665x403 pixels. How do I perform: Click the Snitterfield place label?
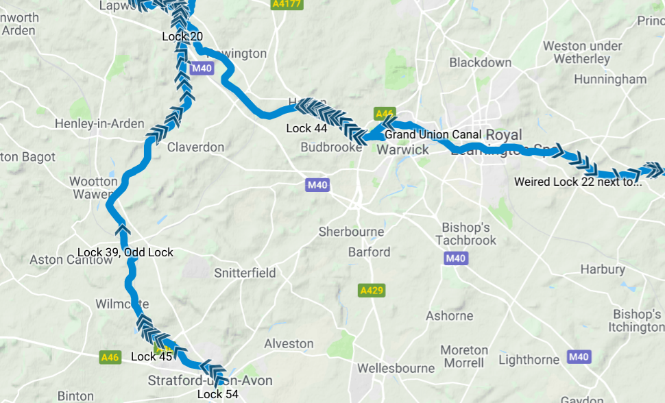tap(245, 273)
